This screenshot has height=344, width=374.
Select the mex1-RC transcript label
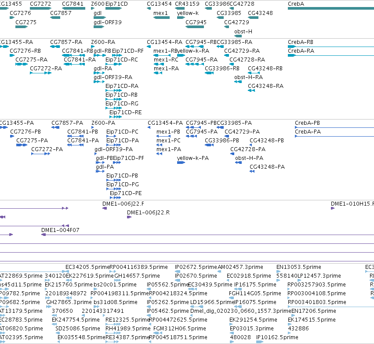166,60
